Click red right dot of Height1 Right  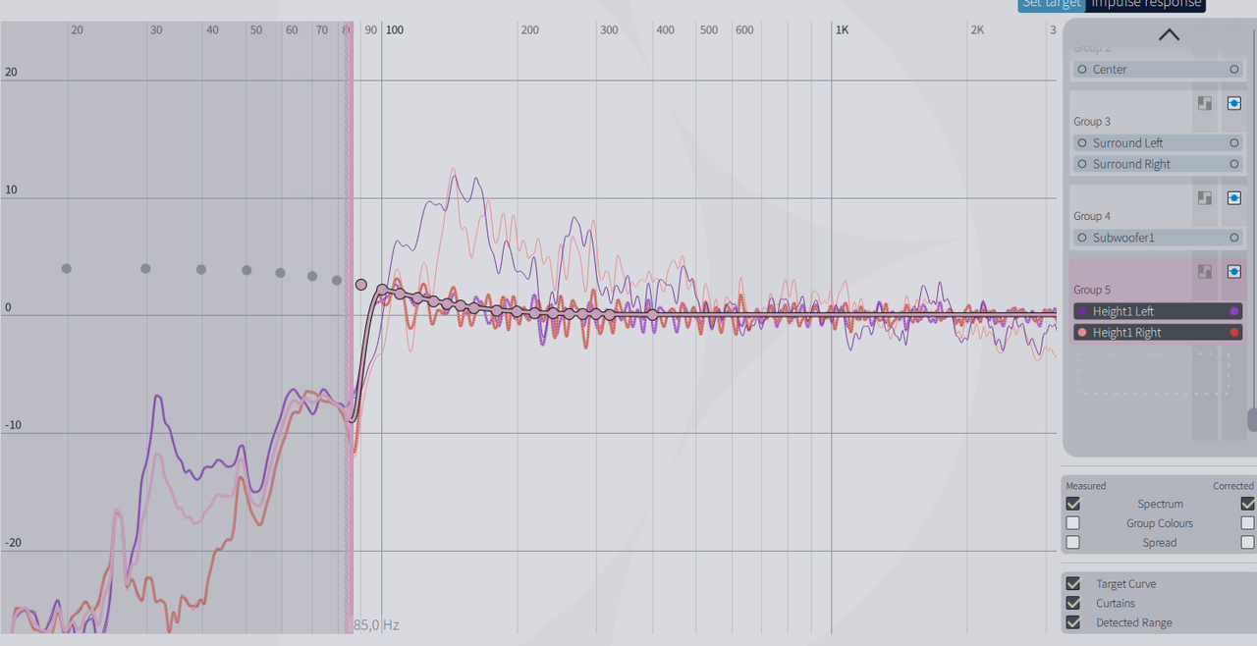click(1234, 333)
